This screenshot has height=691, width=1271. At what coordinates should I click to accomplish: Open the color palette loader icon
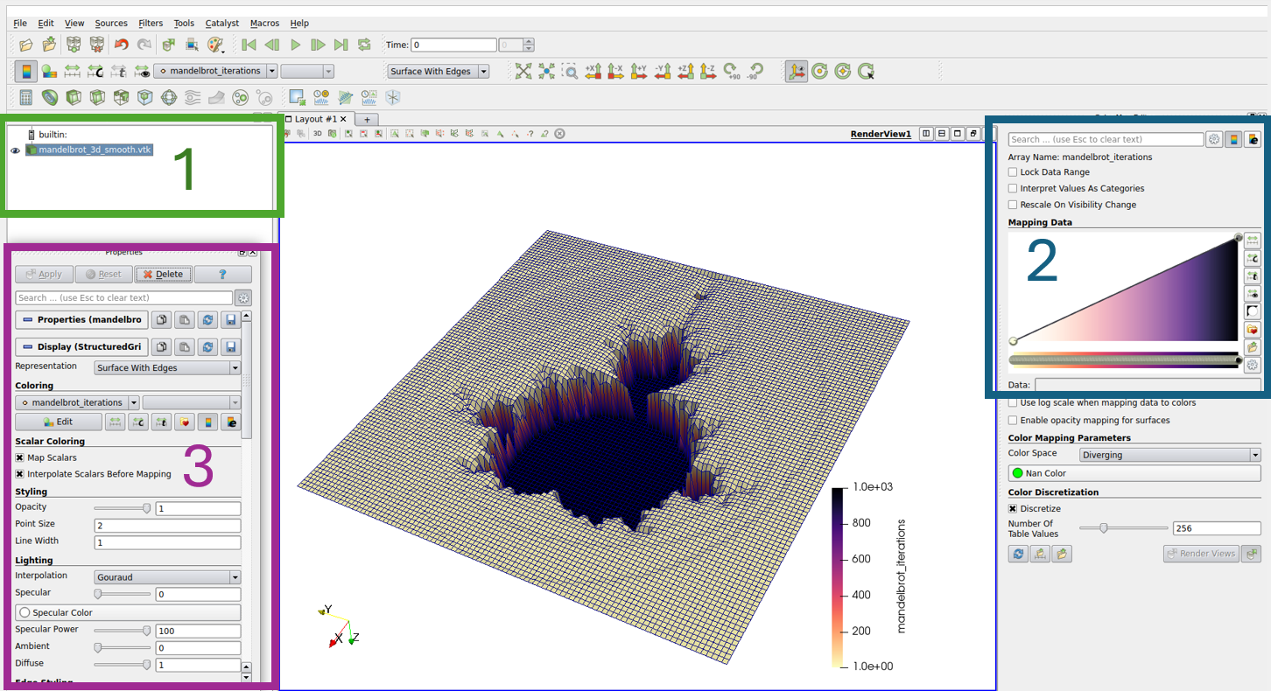point(215,45)
